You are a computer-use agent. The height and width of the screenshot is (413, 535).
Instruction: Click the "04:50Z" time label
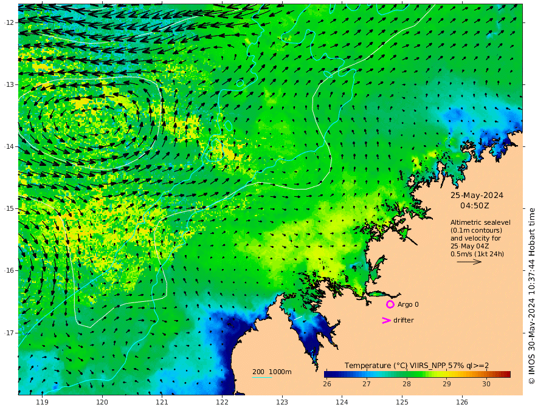coord(474,206)
